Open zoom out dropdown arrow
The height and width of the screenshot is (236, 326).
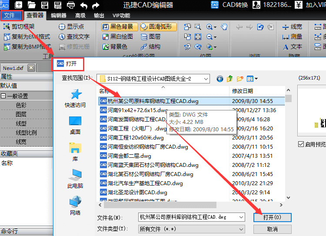[x=215, y=37]
